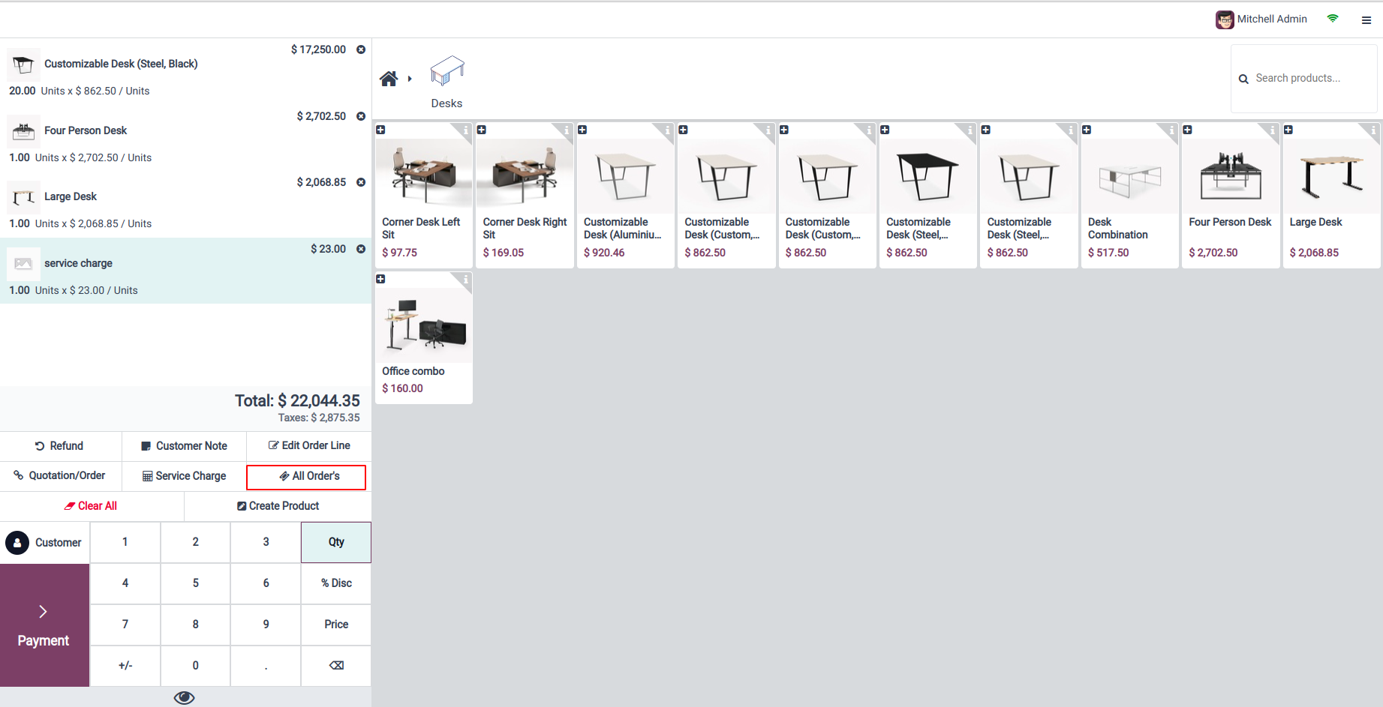Tap numpad key 9
This screenshot has height=707, width=1383.
[266, 625]
